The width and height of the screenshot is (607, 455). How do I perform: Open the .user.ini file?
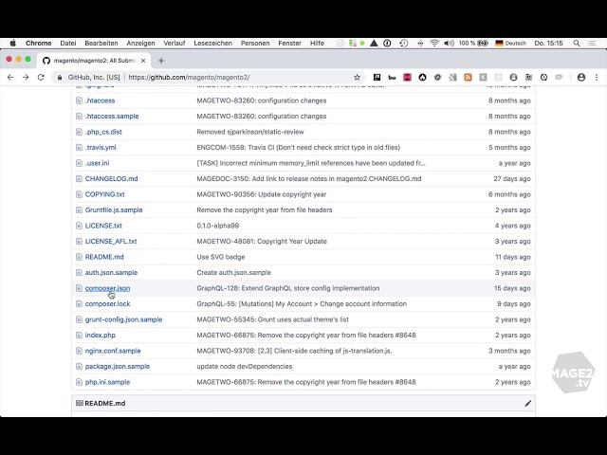point(97,163)
